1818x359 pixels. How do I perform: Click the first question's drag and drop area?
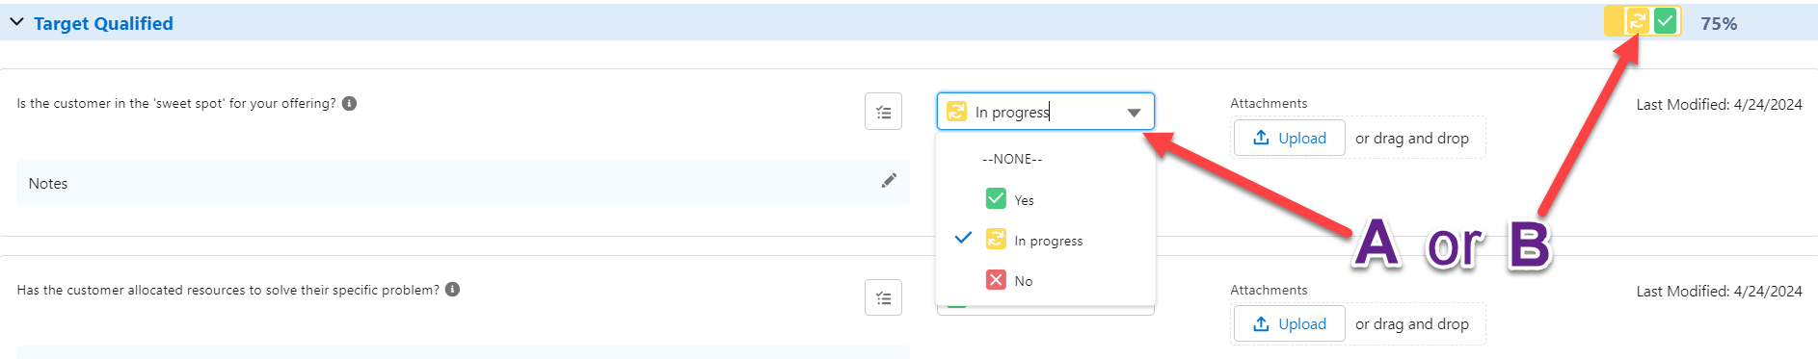pyautogui.click(x=1359, y=138)
